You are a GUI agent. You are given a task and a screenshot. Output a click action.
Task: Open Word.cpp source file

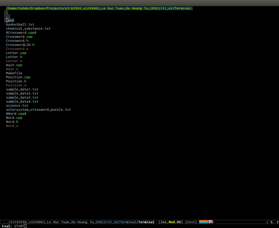tap(14, 118)
